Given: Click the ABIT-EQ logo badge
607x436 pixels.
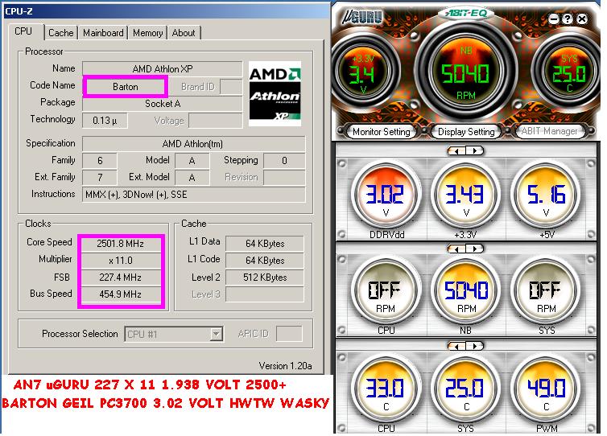Looking at the screenshot, I should [x=466, y=12].
